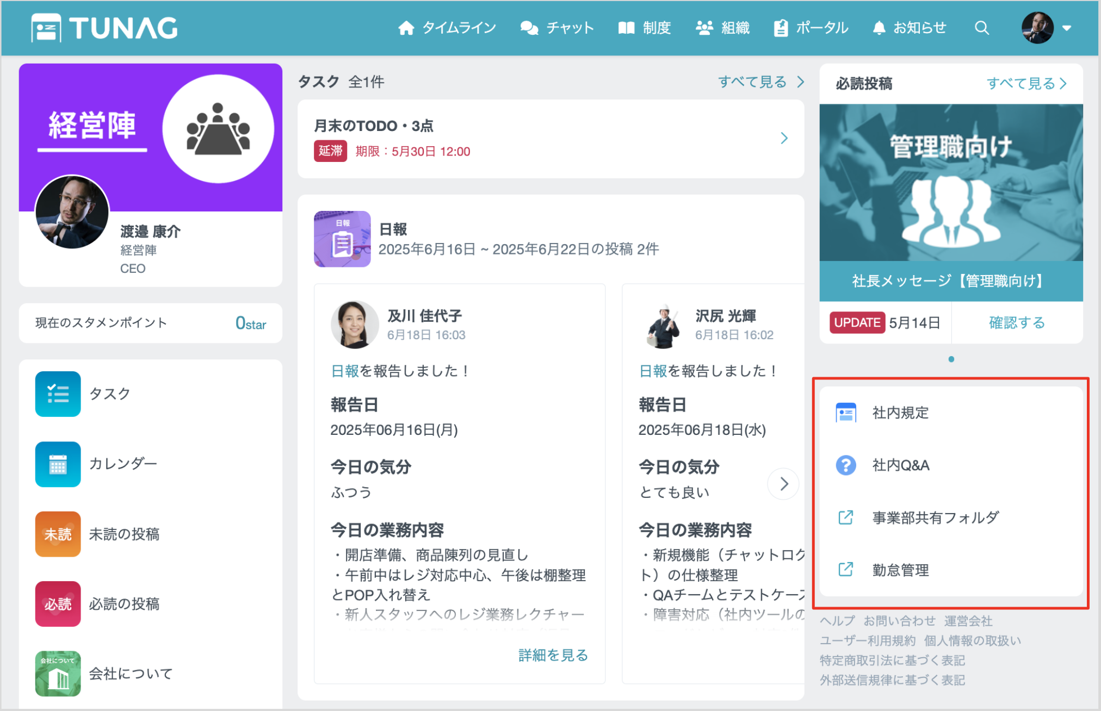The width and height of the screenshot is (1101, 711).
Task: Open 勤怠管理 shortcut
Action: [951, 570]
